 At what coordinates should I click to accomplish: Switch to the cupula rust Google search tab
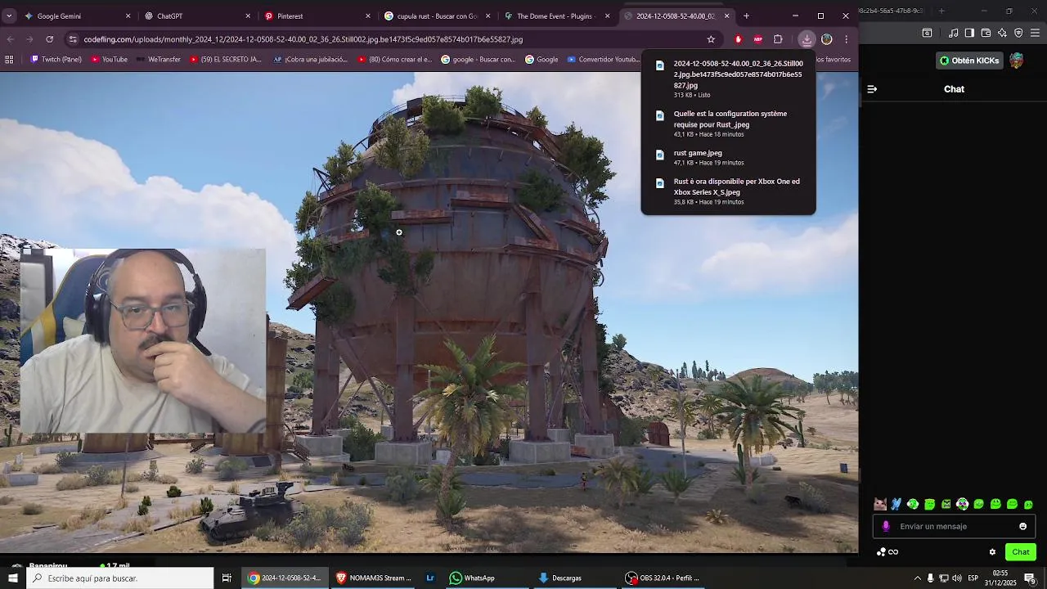[437, 16]
